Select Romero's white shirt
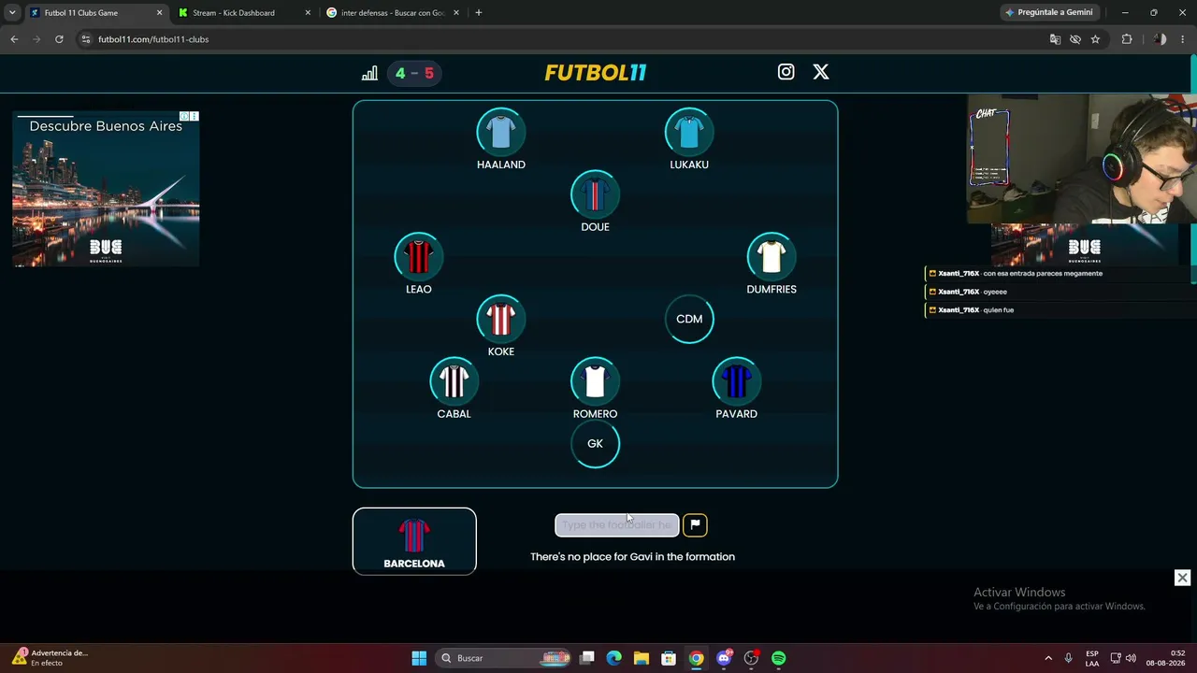Screen dimensions: 1197x673 coord(595,381)
